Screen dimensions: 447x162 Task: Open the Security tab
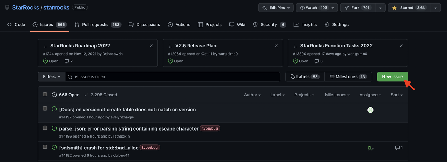point(269,24)
